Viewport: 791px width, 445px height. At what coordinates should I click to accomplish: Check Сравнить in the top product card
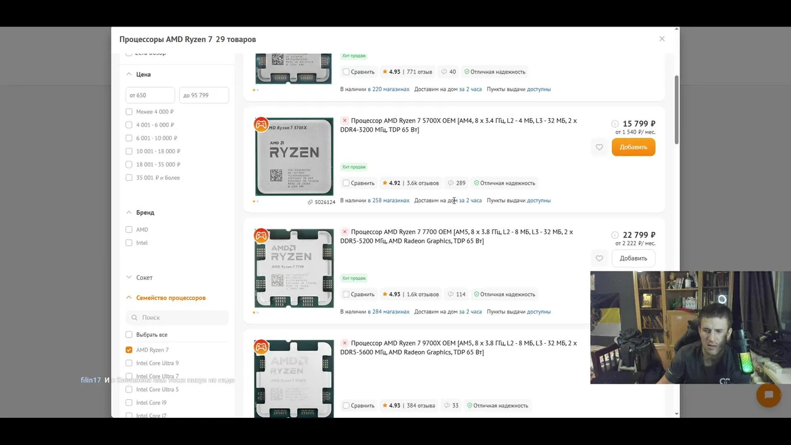346,72
